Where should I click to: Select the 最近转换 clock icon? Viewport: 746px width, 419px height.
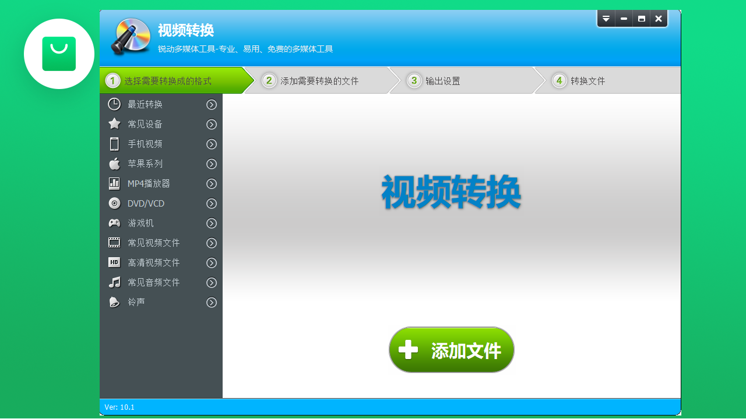point(114,104)
